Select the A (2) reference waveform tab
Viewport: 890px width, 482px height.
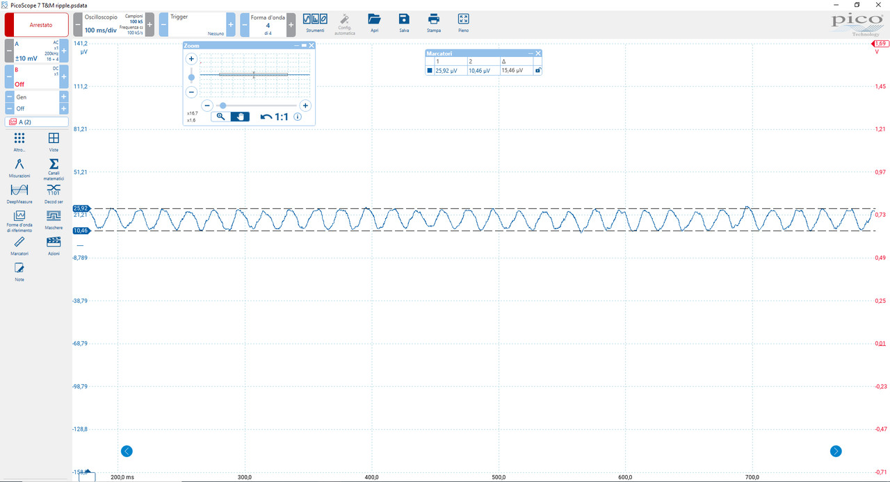click(37, 122)
